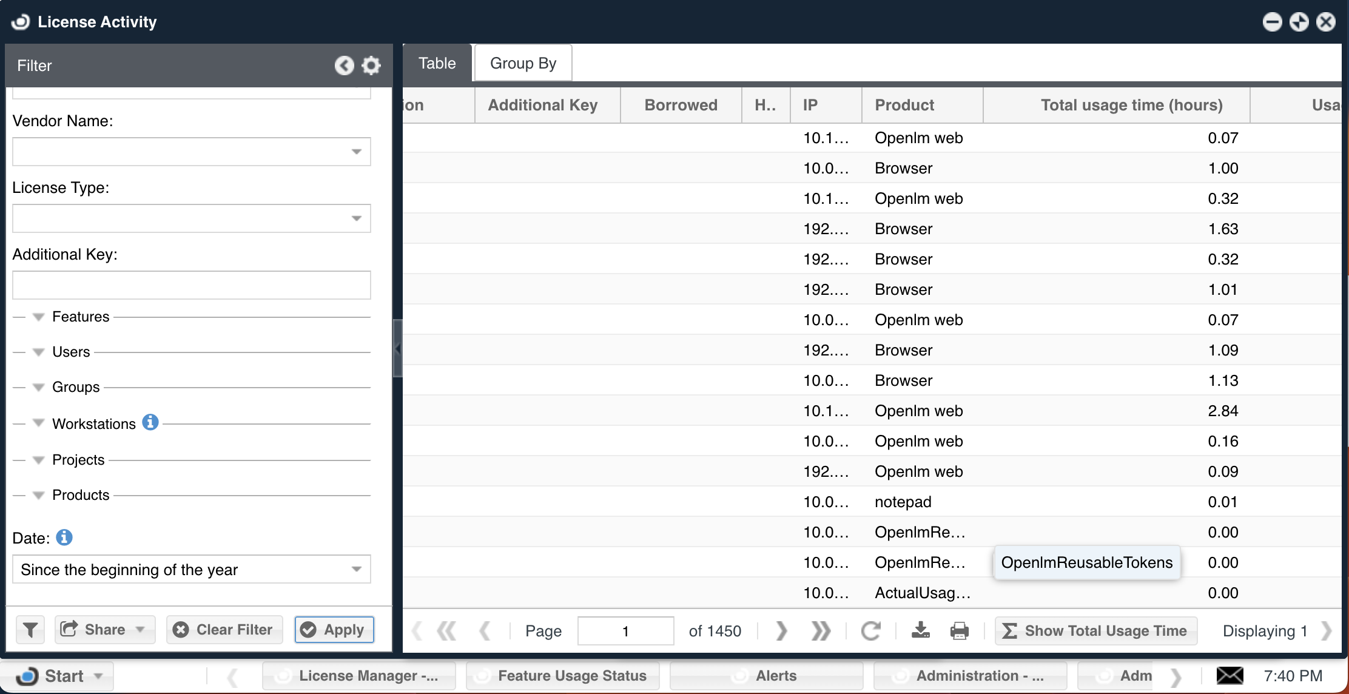Click the Additional Key text field

point(192,285)
